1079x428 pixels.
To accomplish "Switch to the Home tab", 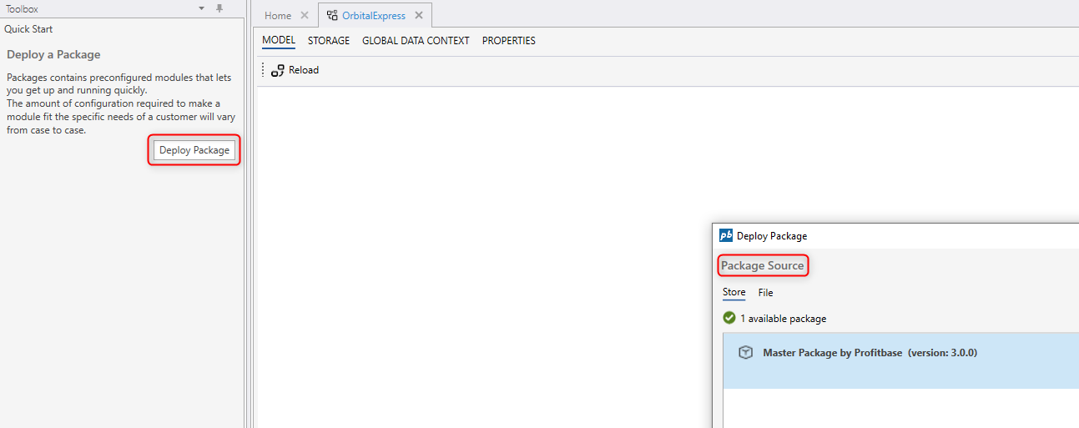I will (278, 16).
